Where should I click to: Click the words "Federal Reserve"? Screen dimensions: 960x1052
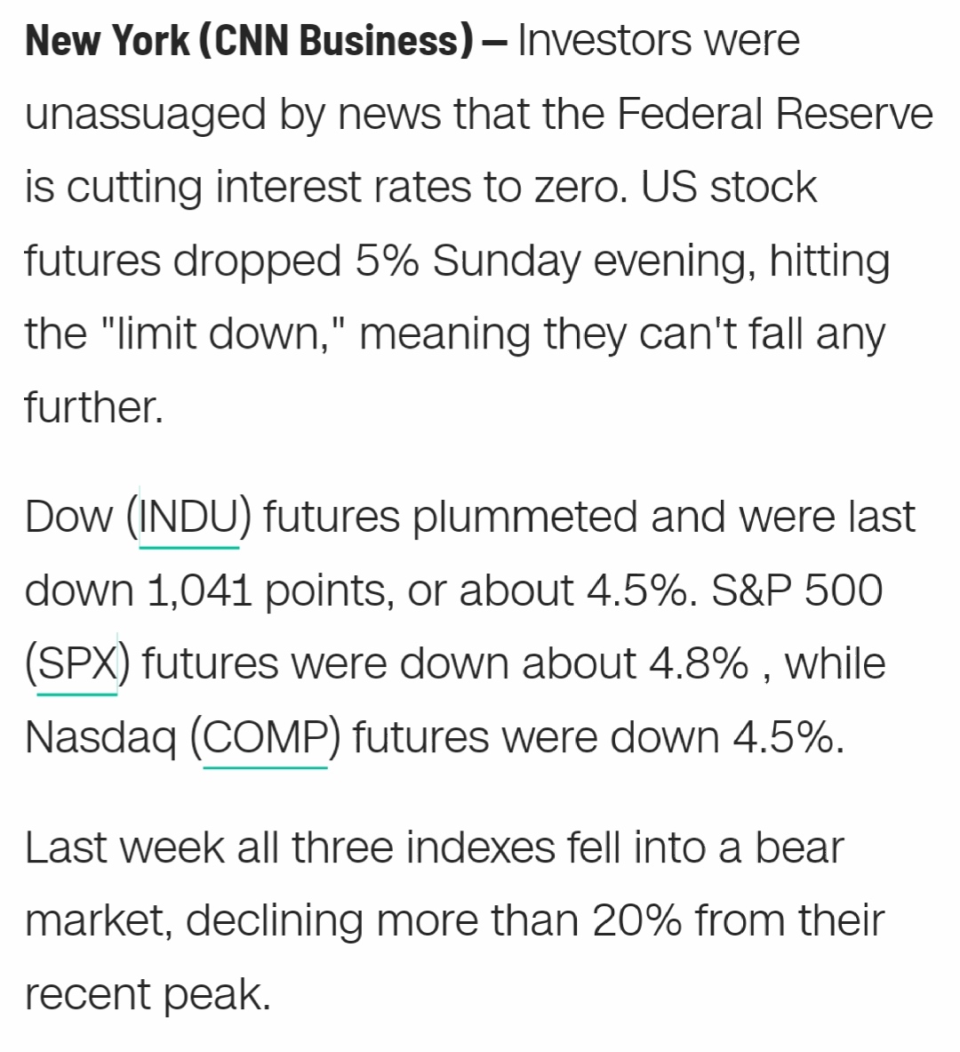click(775, 114)
